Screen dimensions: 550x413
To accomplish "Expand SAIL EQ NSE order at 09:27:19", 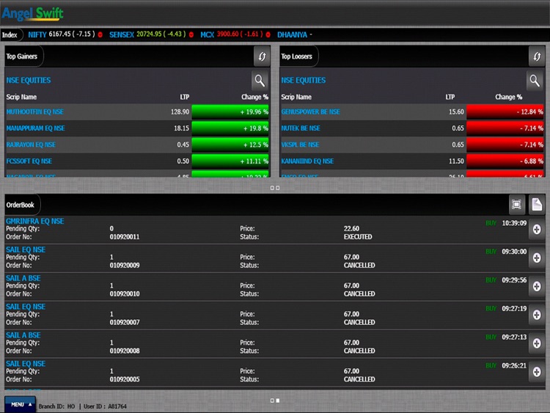I will tap(537, 315).
